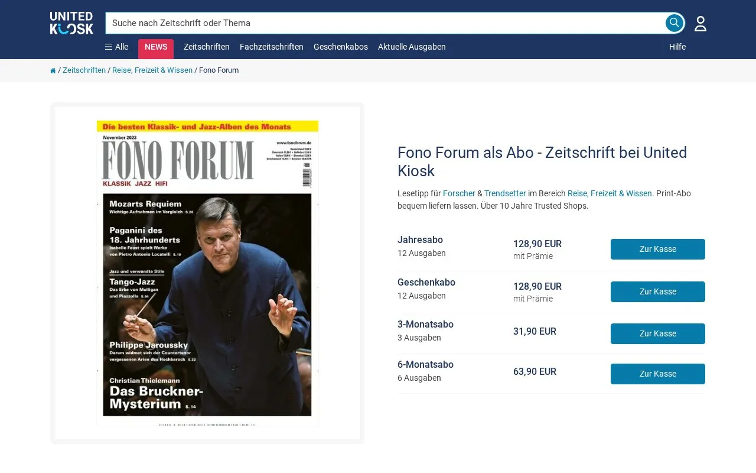Open Fachzeitschriften menu item
The image size is (756, 473).
272,47
